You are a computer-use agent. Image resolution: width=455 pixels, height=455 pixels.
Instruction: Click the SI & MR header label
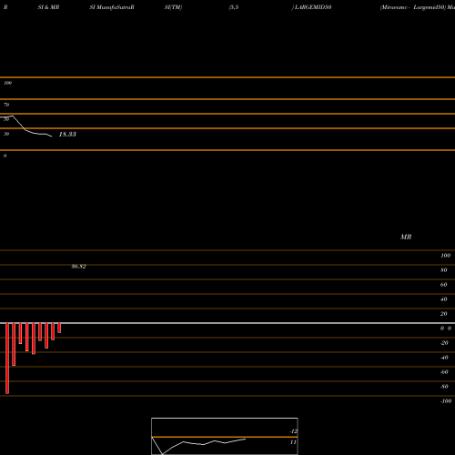(x=48, y=7)
